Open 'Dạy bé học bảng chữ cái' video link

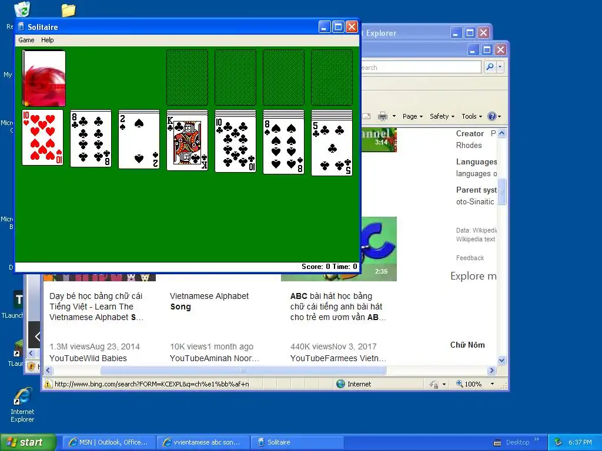click(96, 307)
